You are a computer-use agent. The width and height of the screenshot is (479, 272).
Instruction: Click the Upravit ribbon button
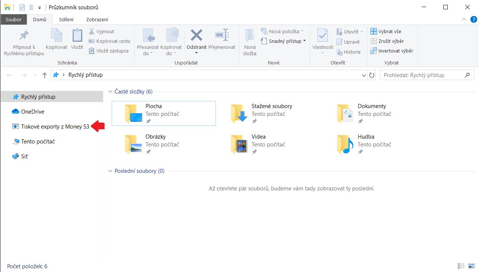pos(348,42)
